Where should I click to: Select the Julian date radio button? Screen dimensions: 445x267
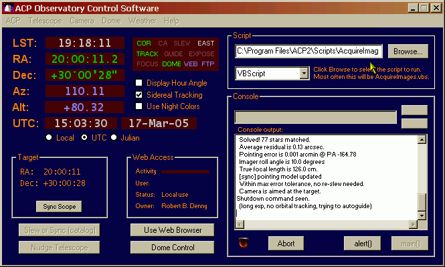point(114,138)
